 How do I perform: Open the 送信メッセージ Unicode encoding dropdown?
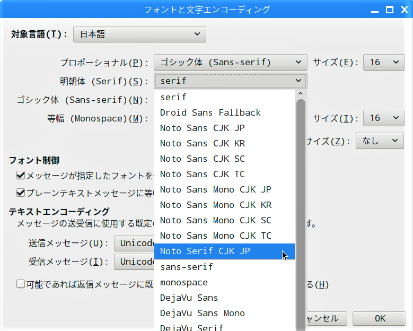[134, 243]
